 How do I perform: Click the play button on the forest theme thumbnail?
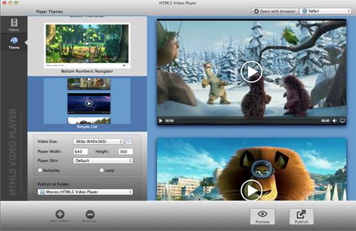pyautogui.click(x=87, y=44)
